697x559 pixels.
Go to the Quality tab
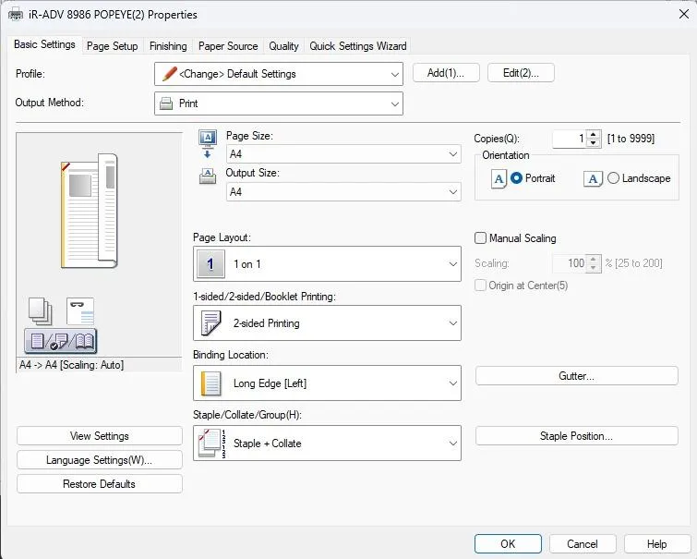[x=283, y=46]
